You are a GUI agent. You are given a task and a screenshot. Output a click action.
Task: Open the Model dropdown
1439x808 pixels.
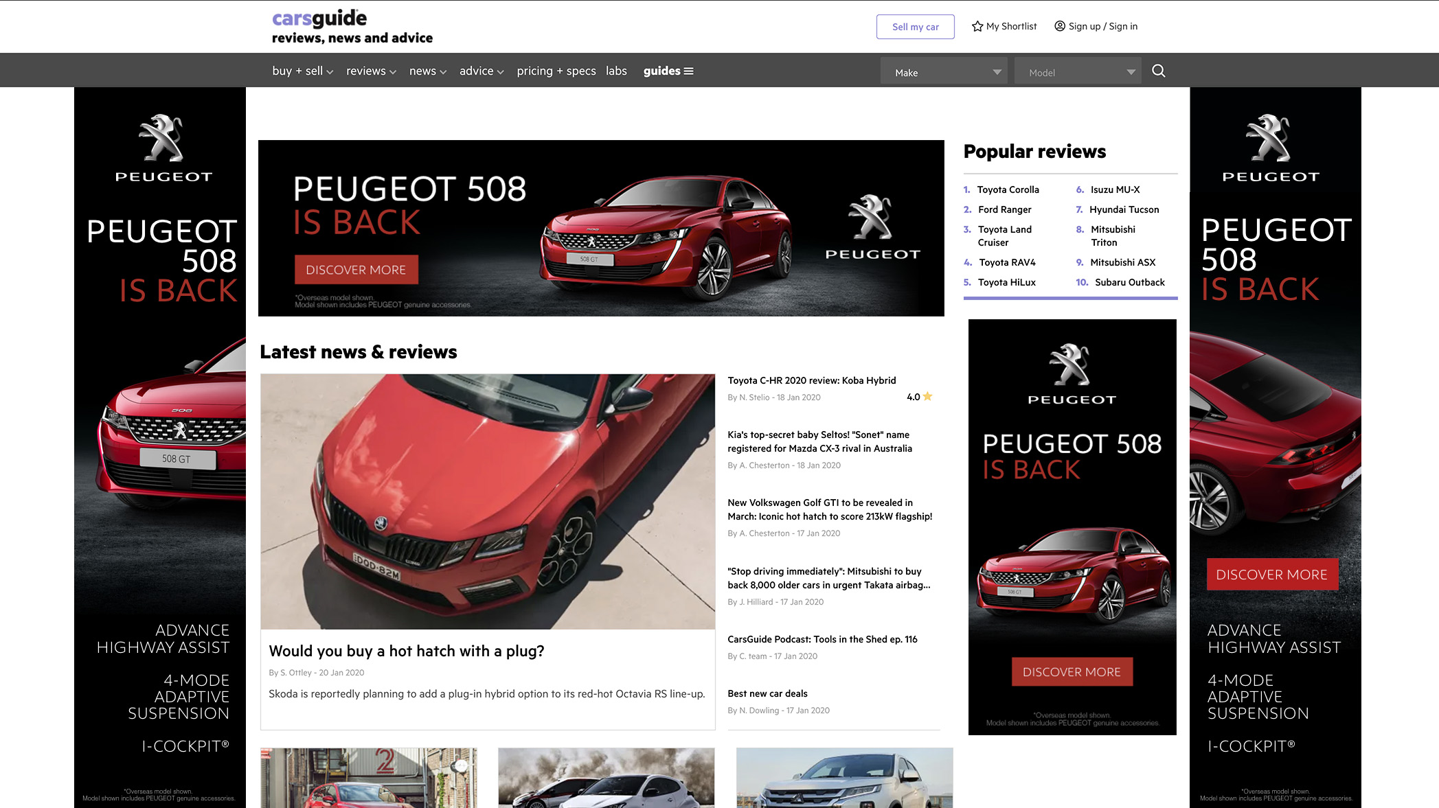pyautogui.click(x=1078, y=72)
